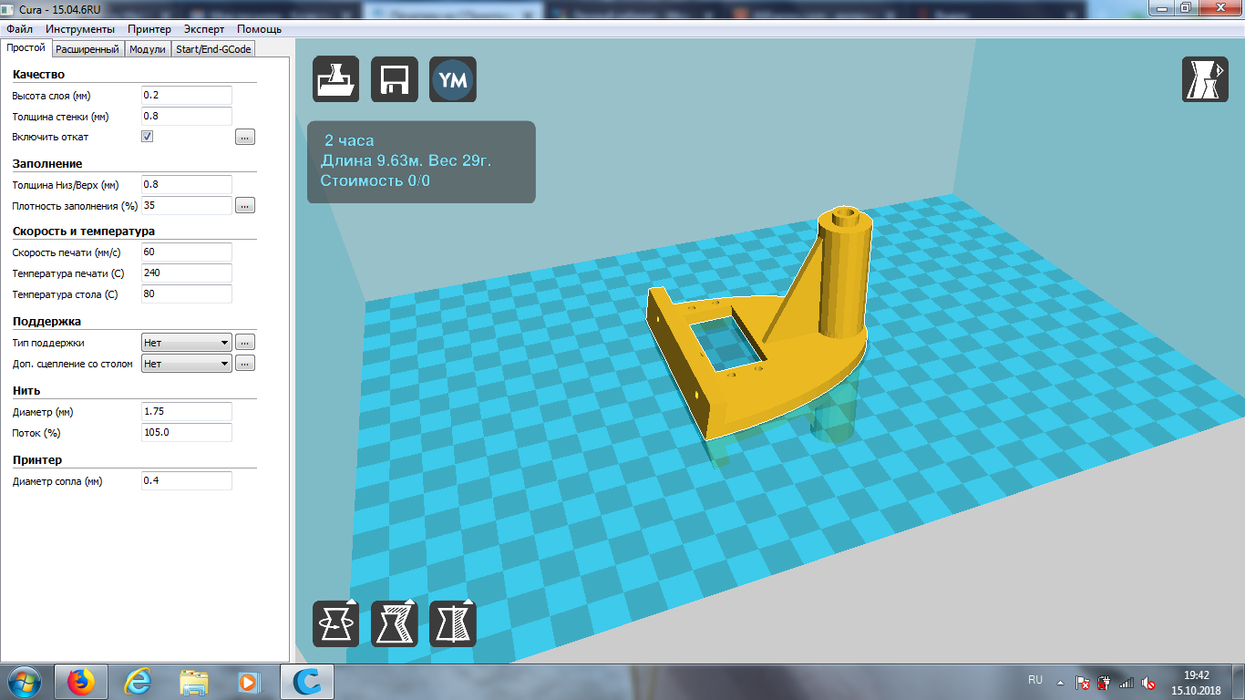Open the Доп. сцепление со столом dropdown
The image size is (1245, 700).
point(187,364)
